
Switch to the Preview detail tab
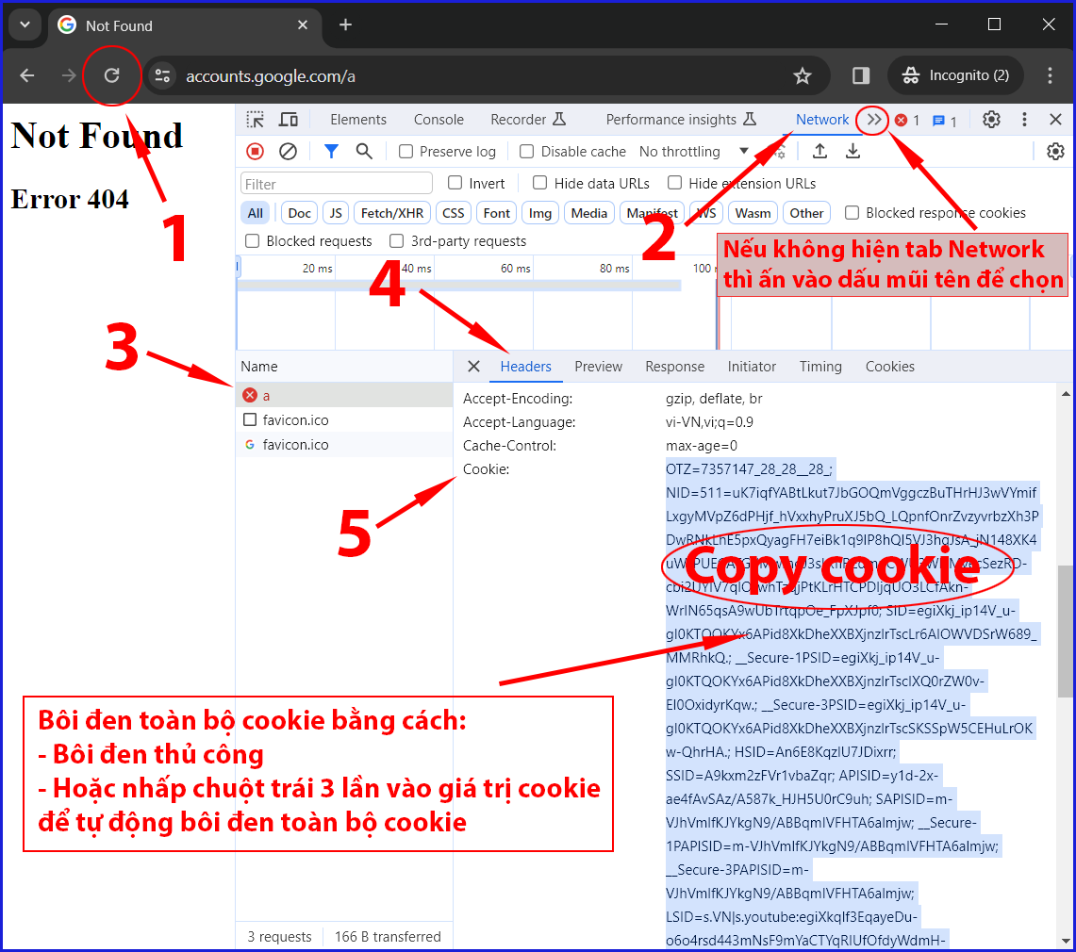[x=599, y=367]
